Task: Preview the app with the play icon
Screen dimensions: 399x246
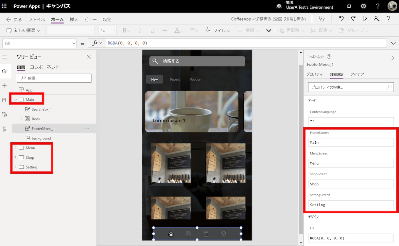Action: 365,19
